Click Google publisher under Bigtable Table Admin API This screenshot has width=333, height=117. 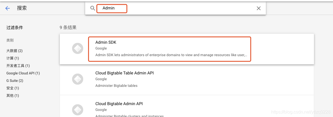101,79
